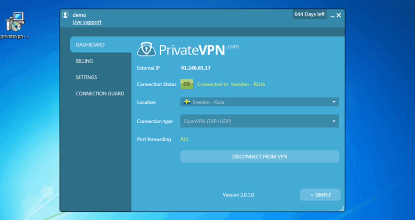This screenshot has height=220, width=415.
Task: Open the Sweden - Kista location combo box
Action: point(260,102)
